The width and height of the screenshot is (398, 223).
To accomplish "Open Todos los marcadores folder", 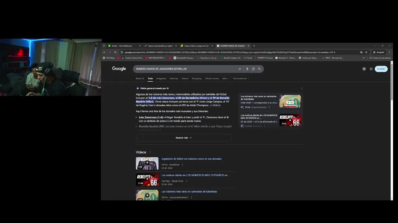I will [x=380, y=58].
